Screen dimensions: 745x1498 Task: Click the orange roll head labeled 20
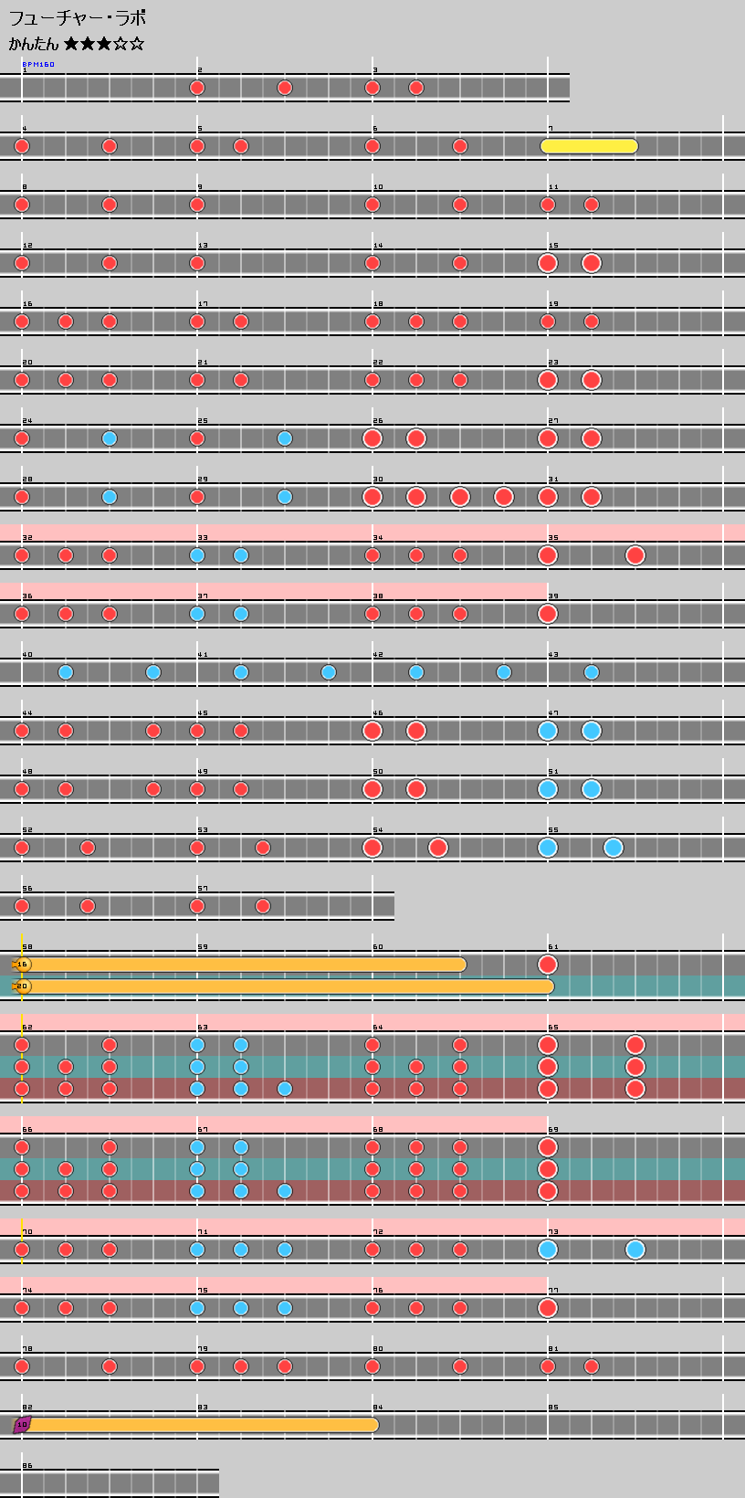tap(23, 986)
